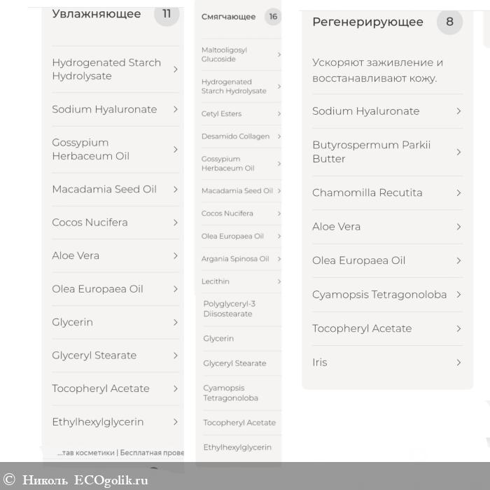Open Ethylhexylglycerin in the Увлажняющее list
Screen dimensions: 490x490
(98, 422)
